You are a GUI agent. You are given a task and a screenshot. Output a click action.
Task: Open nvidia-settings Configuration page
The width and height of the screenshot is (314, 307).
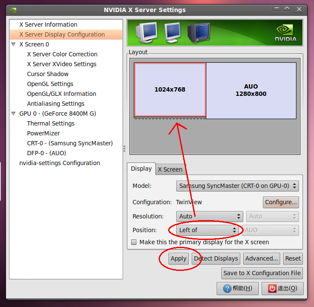coord(60,163)
